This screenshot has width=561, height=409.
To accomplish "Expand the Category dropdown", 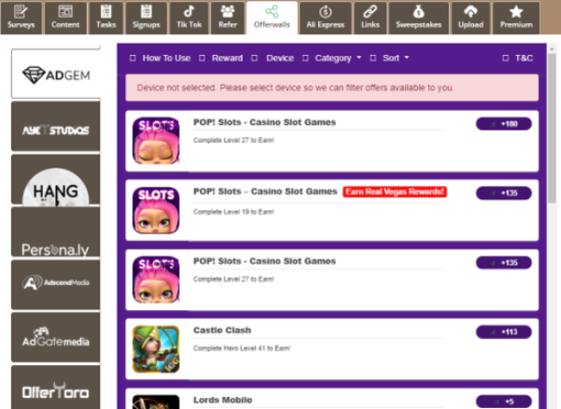I will (x=338, y=58).
